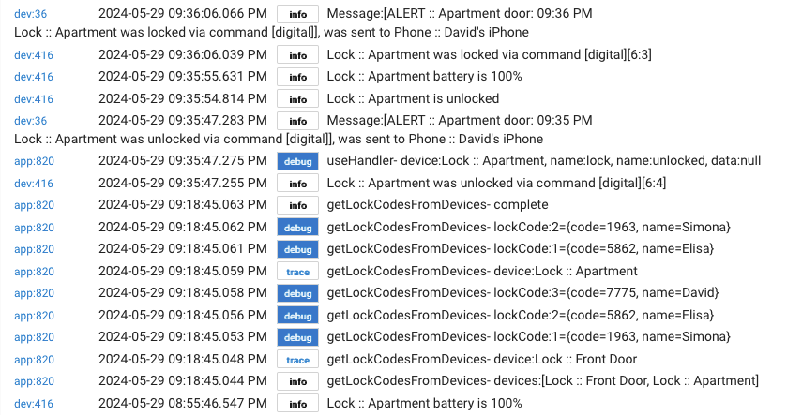The height and width of the screenshot is (415, 802).
Task: Click info badge on devices:[Lock :: Front Door row
Action: 297,381
